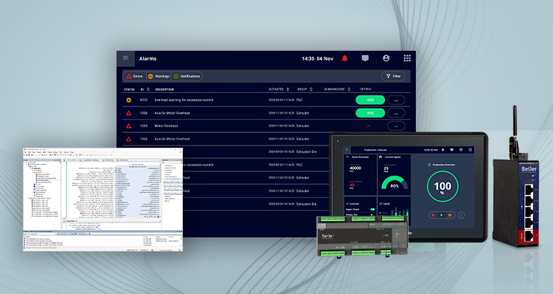Screen dimensions: 553x294
Task: Click the green play button on tablet
Action: (x=441, y=215)
